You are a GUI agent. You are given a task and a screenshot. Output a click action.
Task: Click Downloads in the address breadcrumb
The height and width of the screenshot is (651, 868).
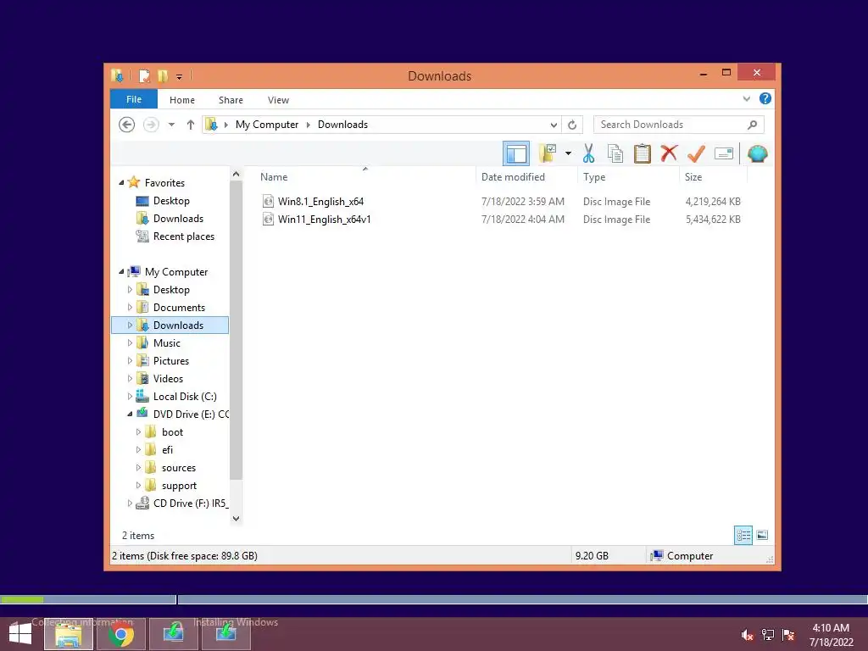pos(342,125)
